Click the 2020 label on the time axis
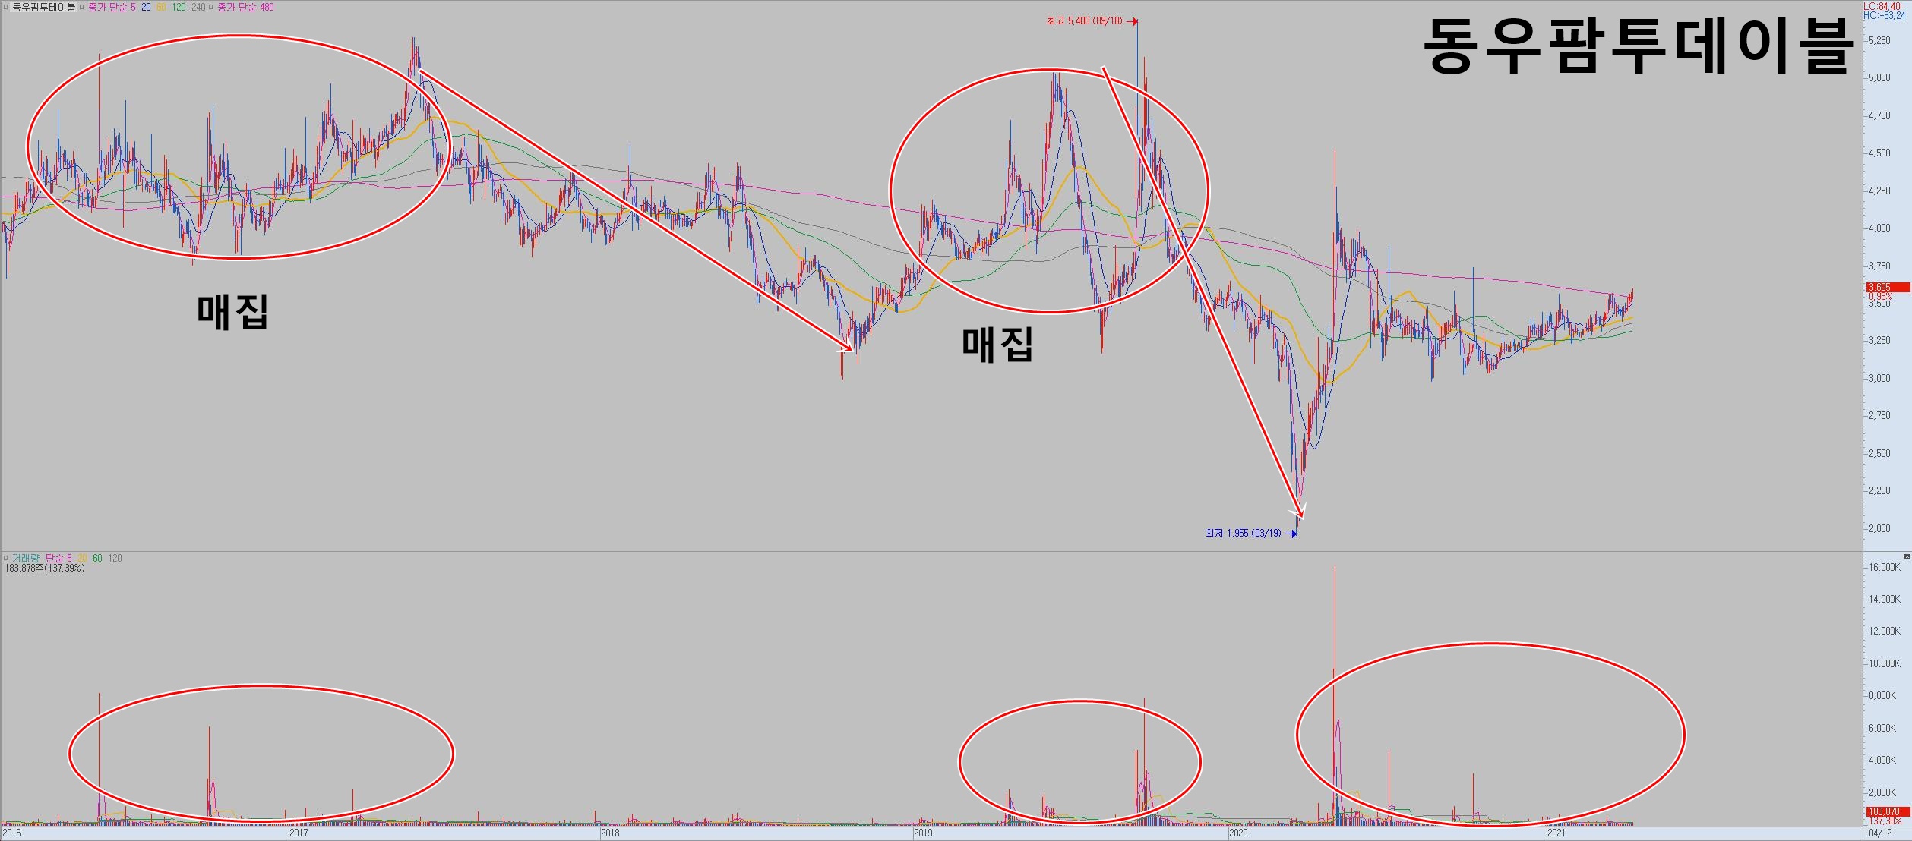Screen dimensions: 1912x841 pyautogui.click(x=1238, y=833)
